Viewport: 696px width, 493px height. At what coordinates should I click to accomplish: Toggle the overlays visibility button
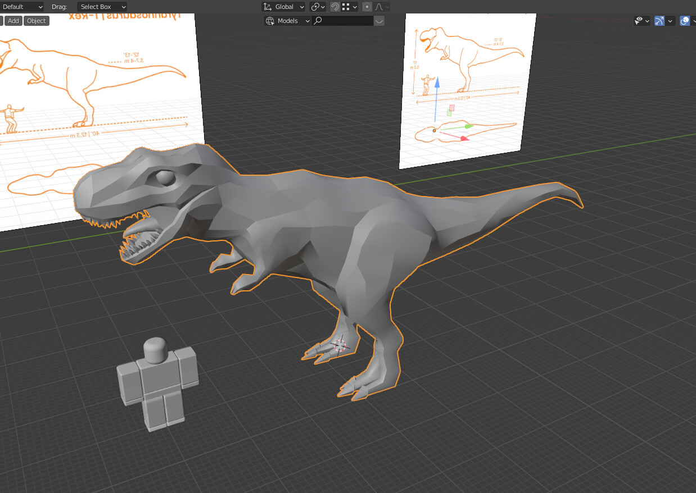(685, 21)
